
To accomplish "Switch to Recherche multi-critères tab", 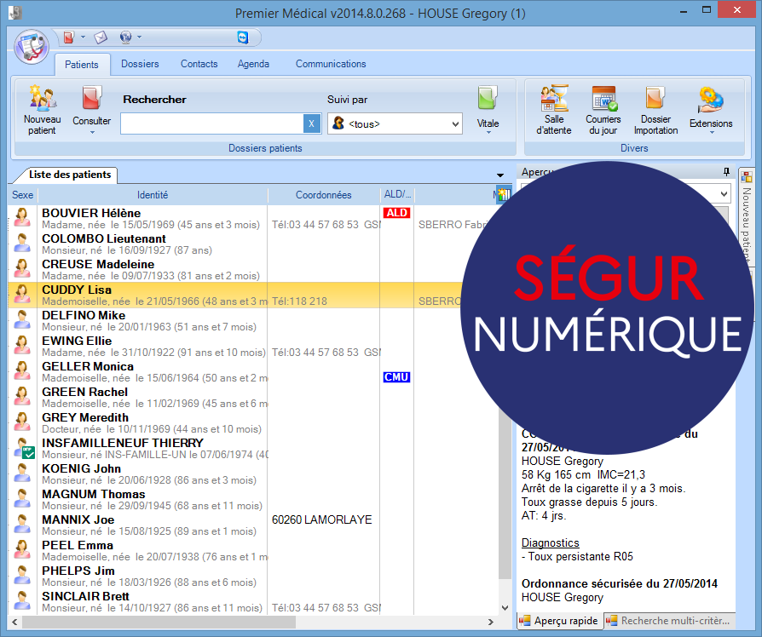I will [669, 621].
